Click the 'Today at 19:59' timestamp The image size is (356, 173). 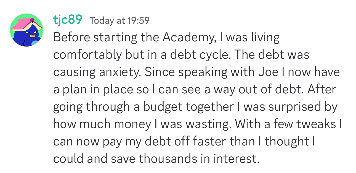[119, 21]
